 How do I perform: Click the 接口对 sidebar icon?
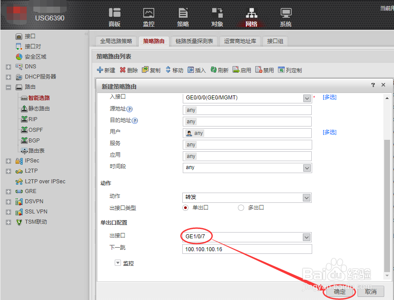[19, 47]
